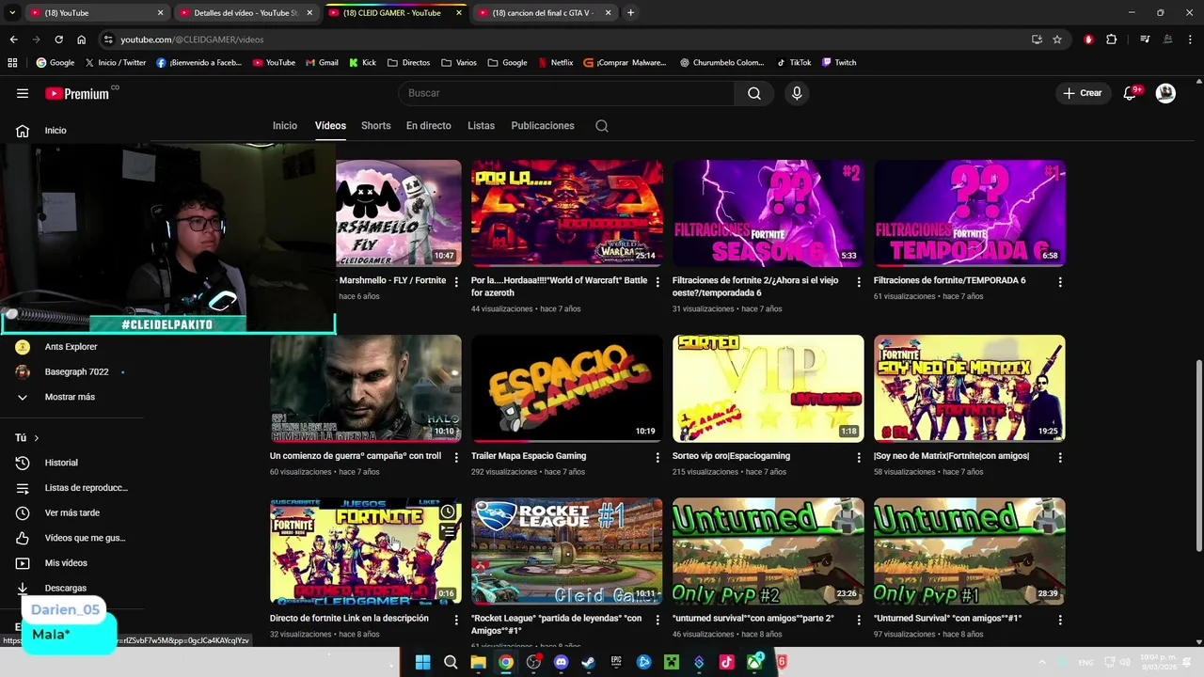
Task: Click the page vertical scrollbar thumb
Action: [1198, 456]
